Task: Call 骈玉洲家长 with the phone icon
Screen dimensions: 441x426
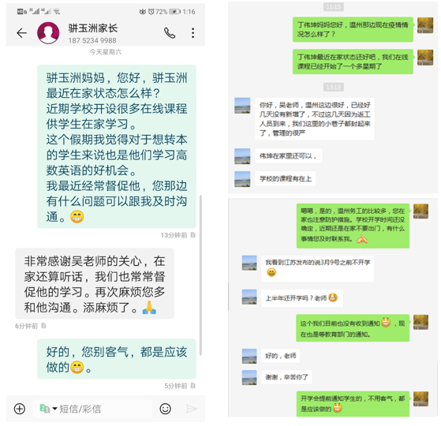Action: [x=170, y=33]
